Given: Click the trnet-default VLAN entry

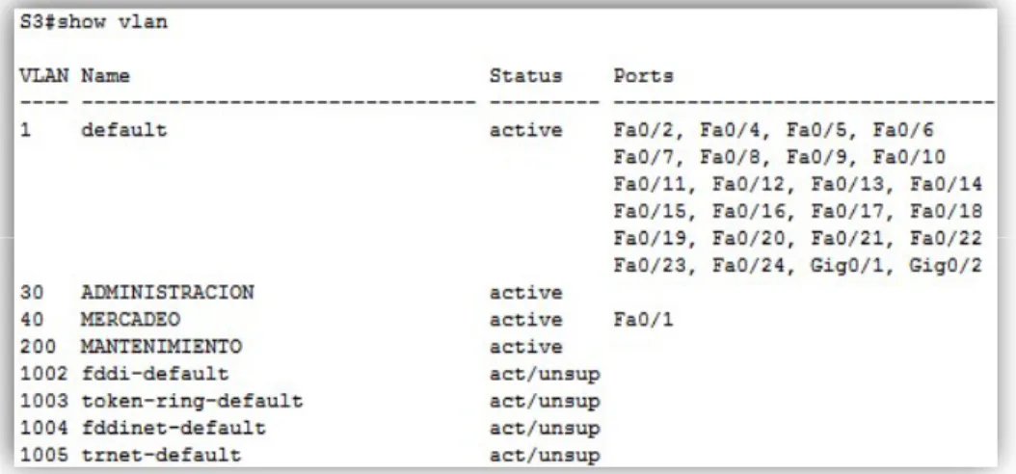Looking at the screenshot, I should click(161, 456).
